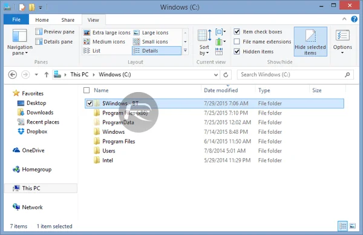Go forward with the forward arrow

[25, 74]
